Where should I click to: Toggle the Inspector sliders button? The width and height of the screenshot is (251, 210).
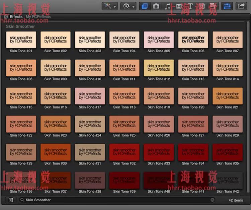[x=227, y=6]
